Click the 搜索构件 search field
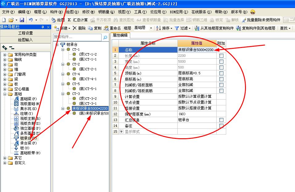295x192 pixels. (x=77, y=37)
